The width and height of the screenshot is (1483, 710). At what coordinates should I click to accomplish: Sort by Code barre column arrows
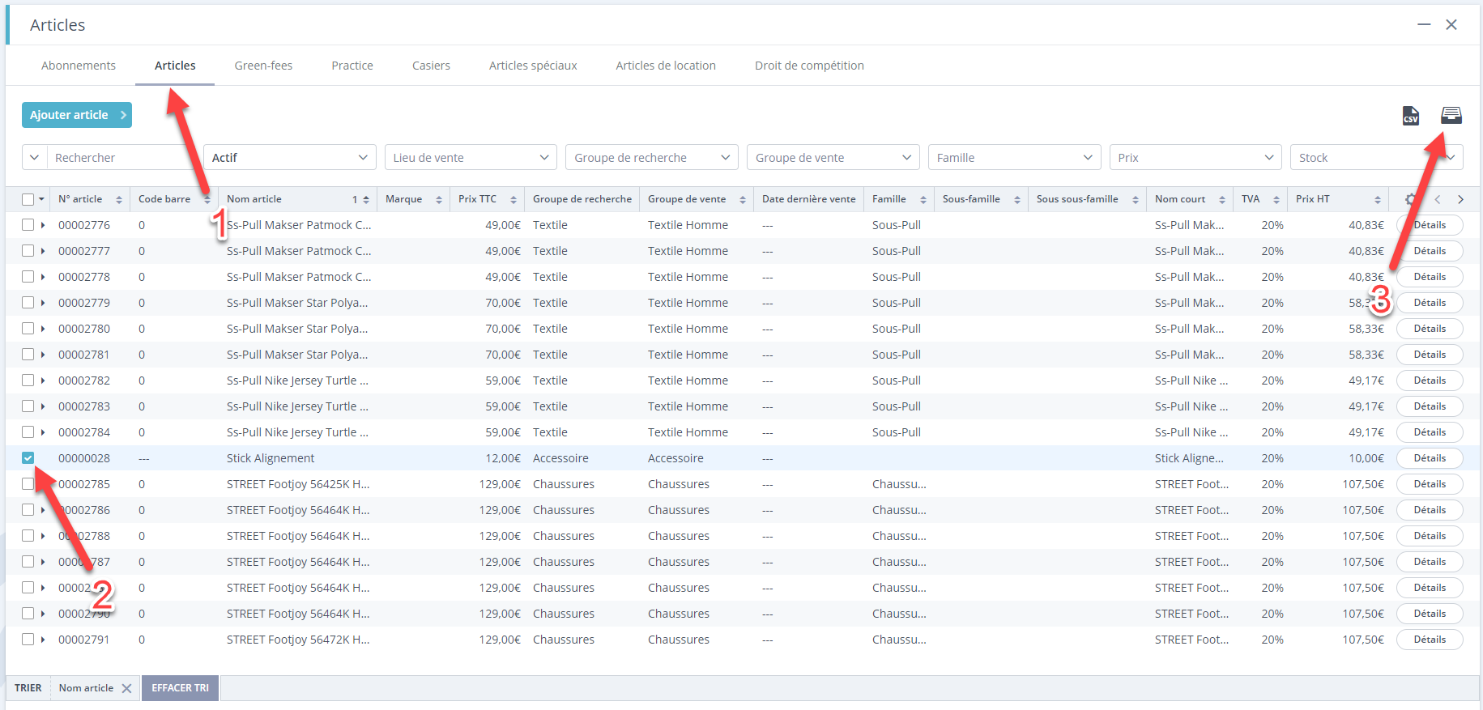click(x=207, y=200)
